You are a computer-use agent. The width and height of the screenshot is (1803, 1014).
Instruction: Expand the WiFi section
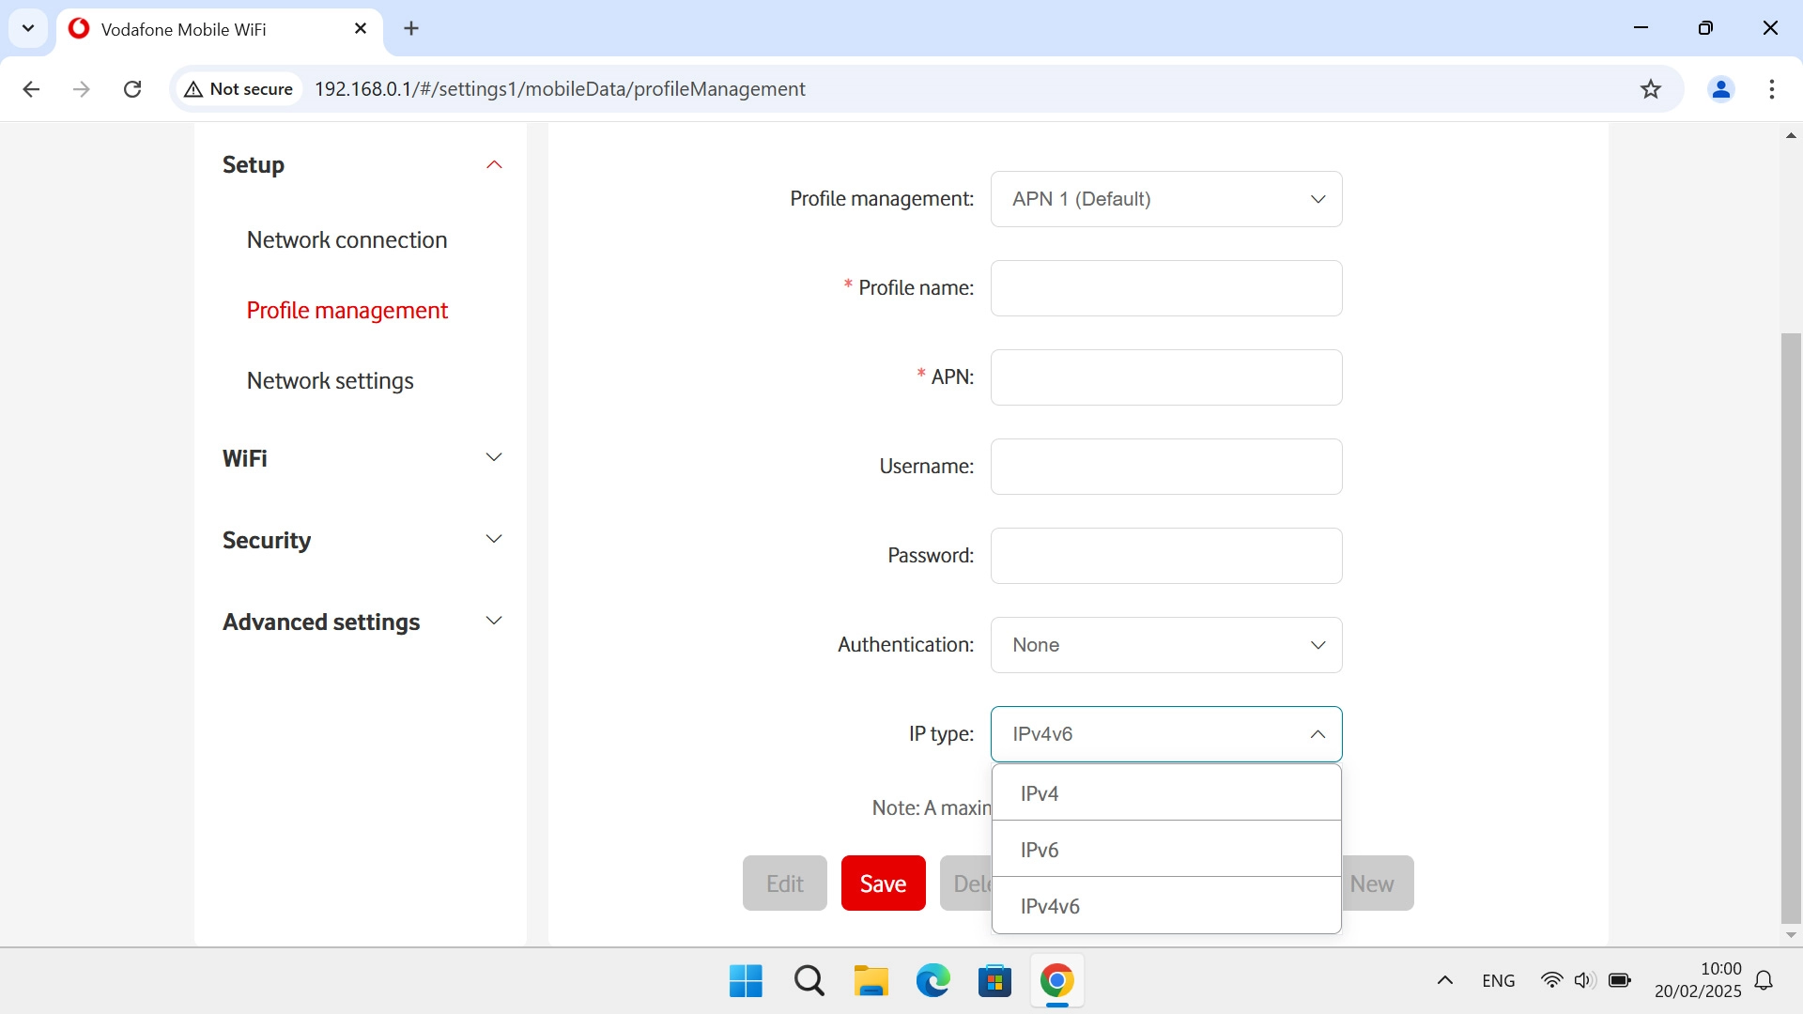coord(494,458)
